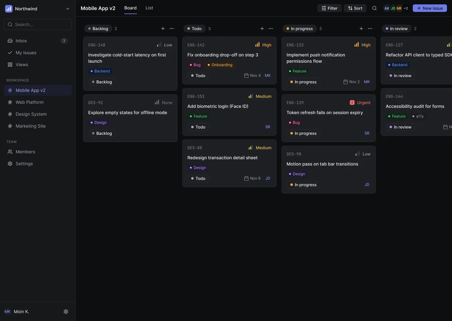This screenshot has width=452, height=321.
Task: Change Low priority on ENG-148
Action: pyautogui.click(x=164, y=45)
